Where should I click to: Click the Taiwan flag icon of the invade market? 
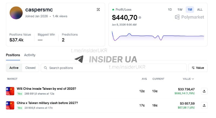pos(10,91)
